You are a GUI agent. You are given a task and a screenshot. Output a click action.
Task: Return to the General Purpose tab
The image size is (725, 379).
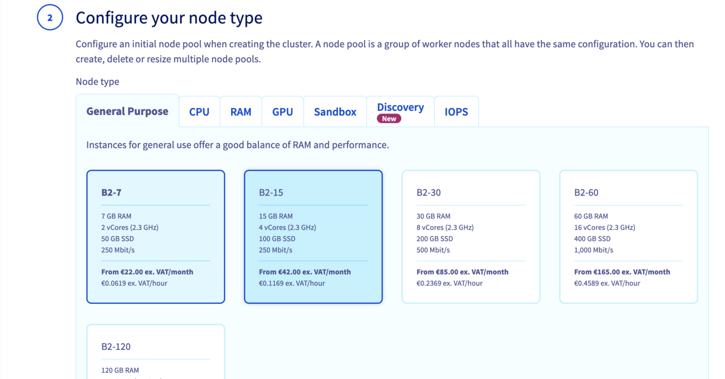127,111
